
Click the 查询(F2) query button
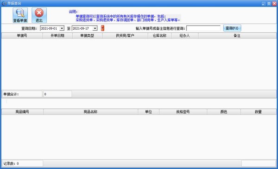(x=232, y=28)
